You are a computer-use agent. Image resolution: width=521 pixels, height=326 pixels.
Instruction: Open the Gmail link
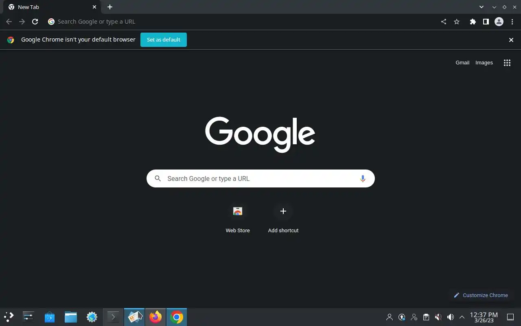click(x=462, y=62)
